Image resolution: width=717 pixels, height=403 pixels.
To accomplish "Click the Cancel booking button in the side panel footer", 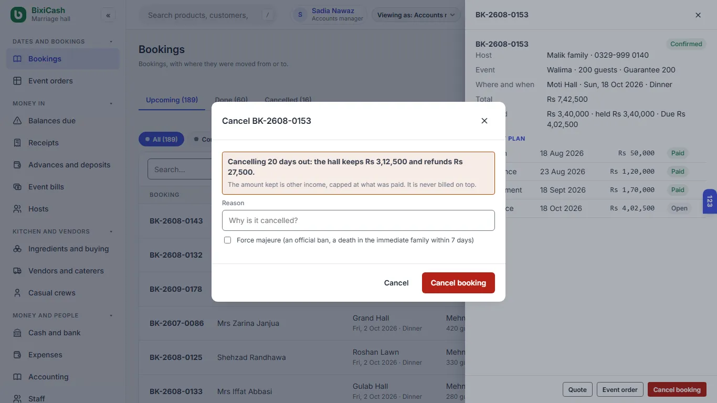I will 677,389.
